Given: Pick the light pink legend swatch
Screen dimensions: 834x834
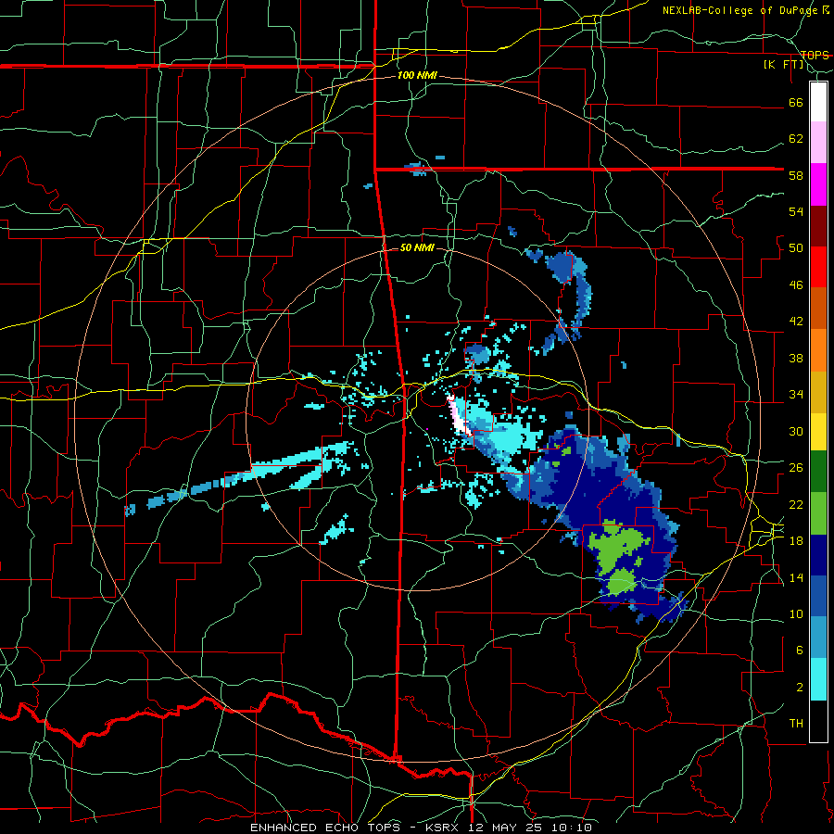Looking at the screenshot, I should pyautogui.click(x=818, y=143).
